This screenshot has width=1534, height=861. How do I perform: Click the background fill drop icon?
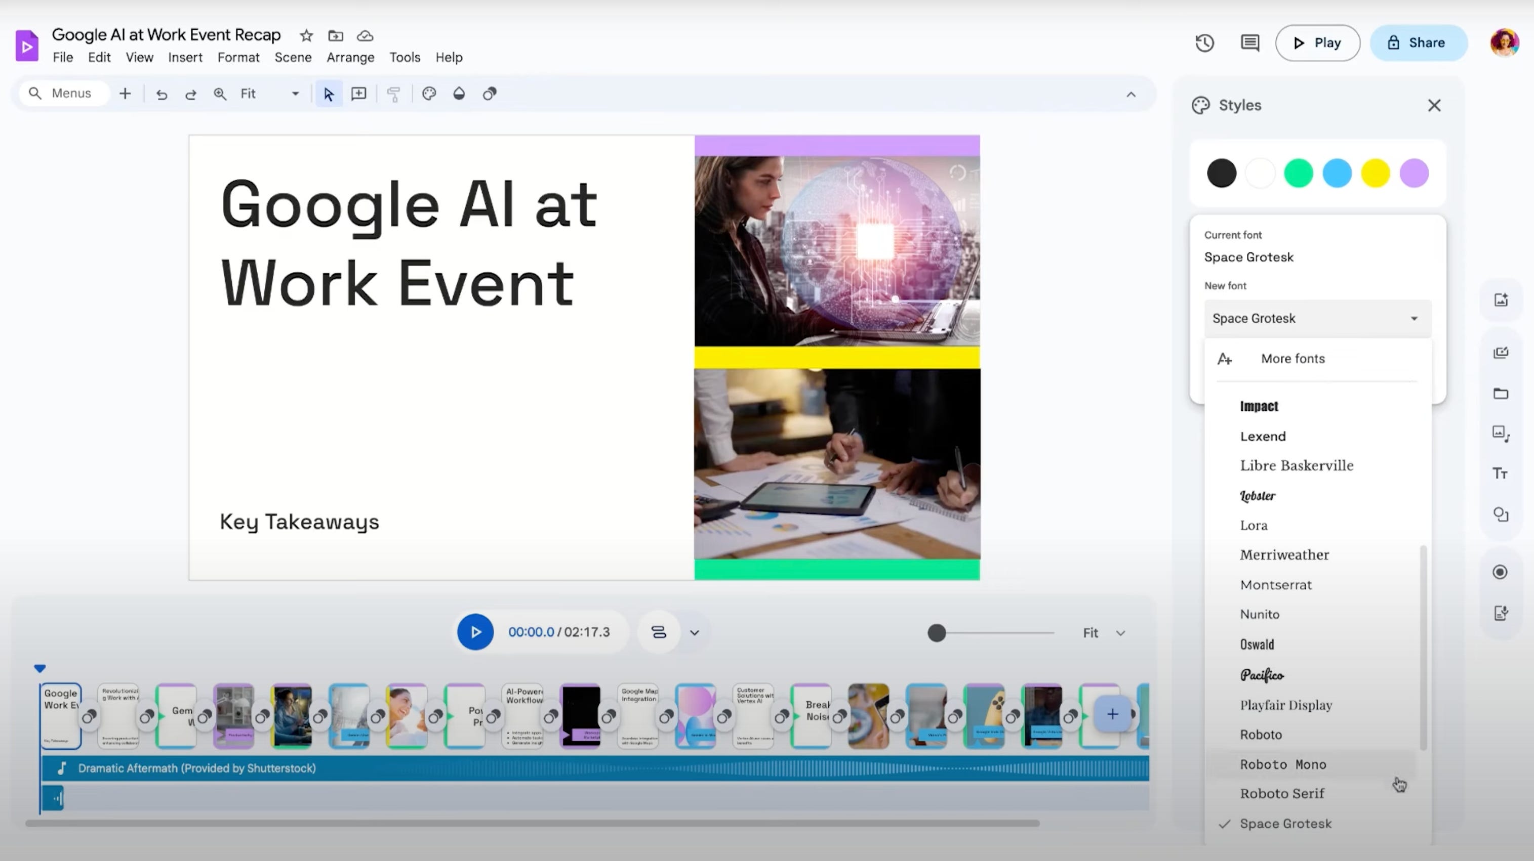(x=459, y=94)
